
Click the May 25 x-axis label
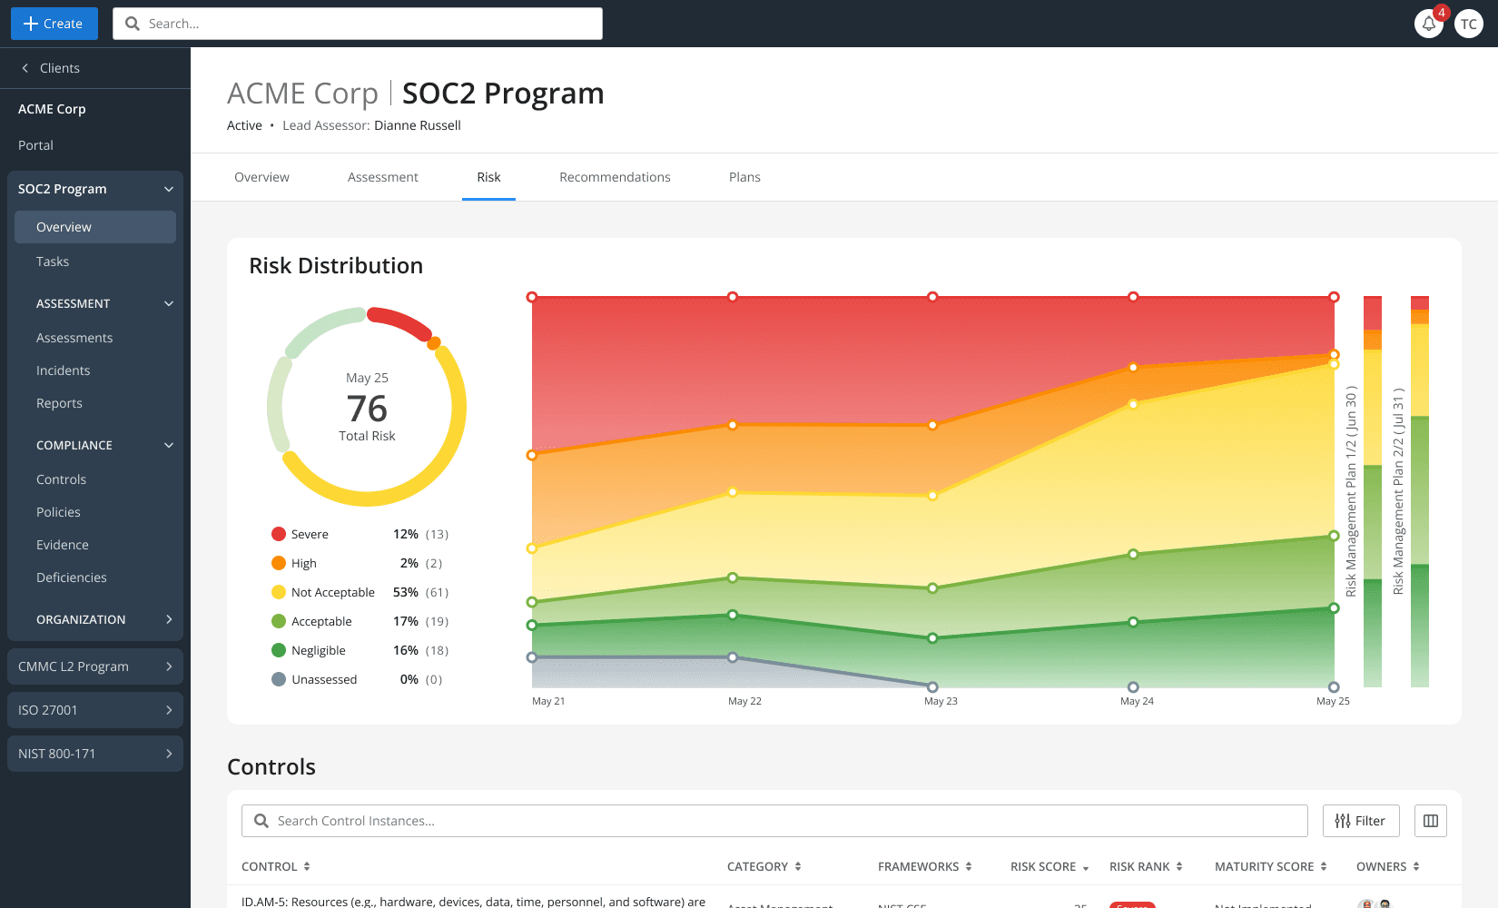click(1333, 701)
